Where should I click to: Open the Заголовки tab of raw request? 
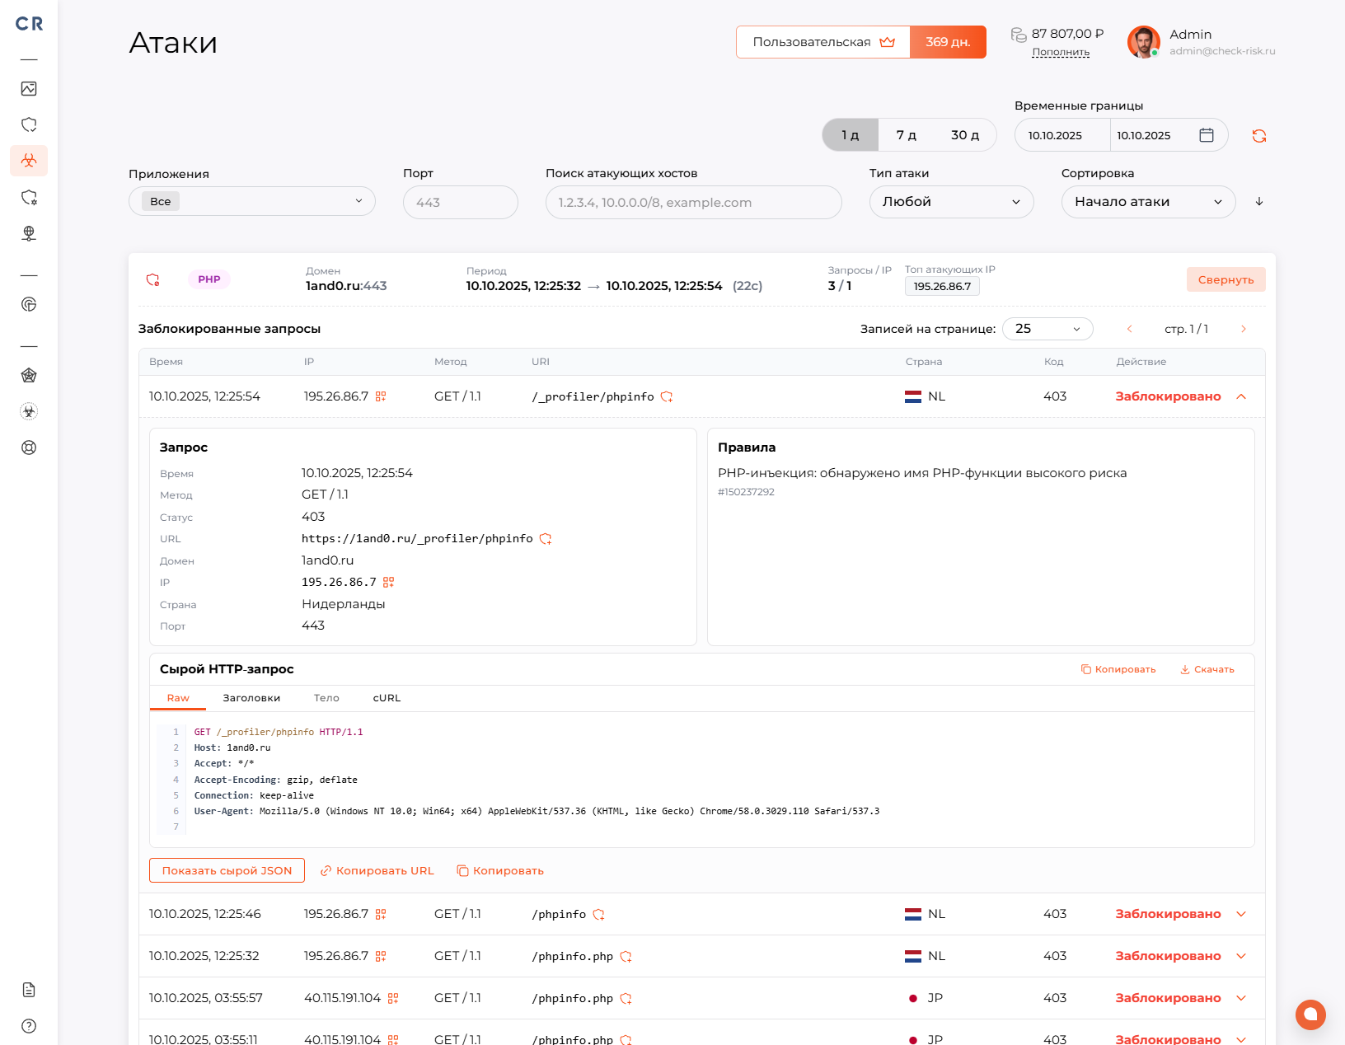(x=251, y=697)
